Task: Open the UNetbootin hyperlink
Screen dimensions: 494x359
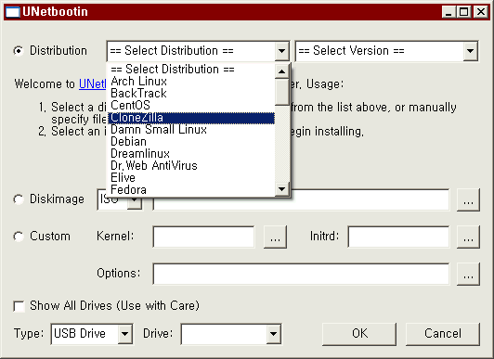Action: [x=92, y=84]
